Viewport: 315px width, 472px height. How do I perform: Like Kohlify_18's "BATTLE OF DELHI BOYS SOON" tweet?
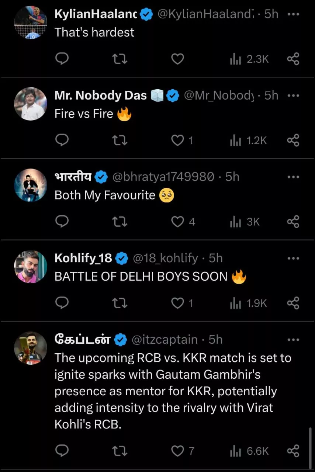[178, 303]
